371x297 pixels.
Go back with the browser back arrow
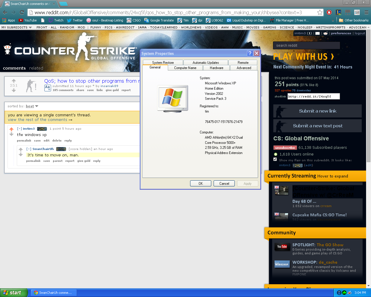click(5, 12)
